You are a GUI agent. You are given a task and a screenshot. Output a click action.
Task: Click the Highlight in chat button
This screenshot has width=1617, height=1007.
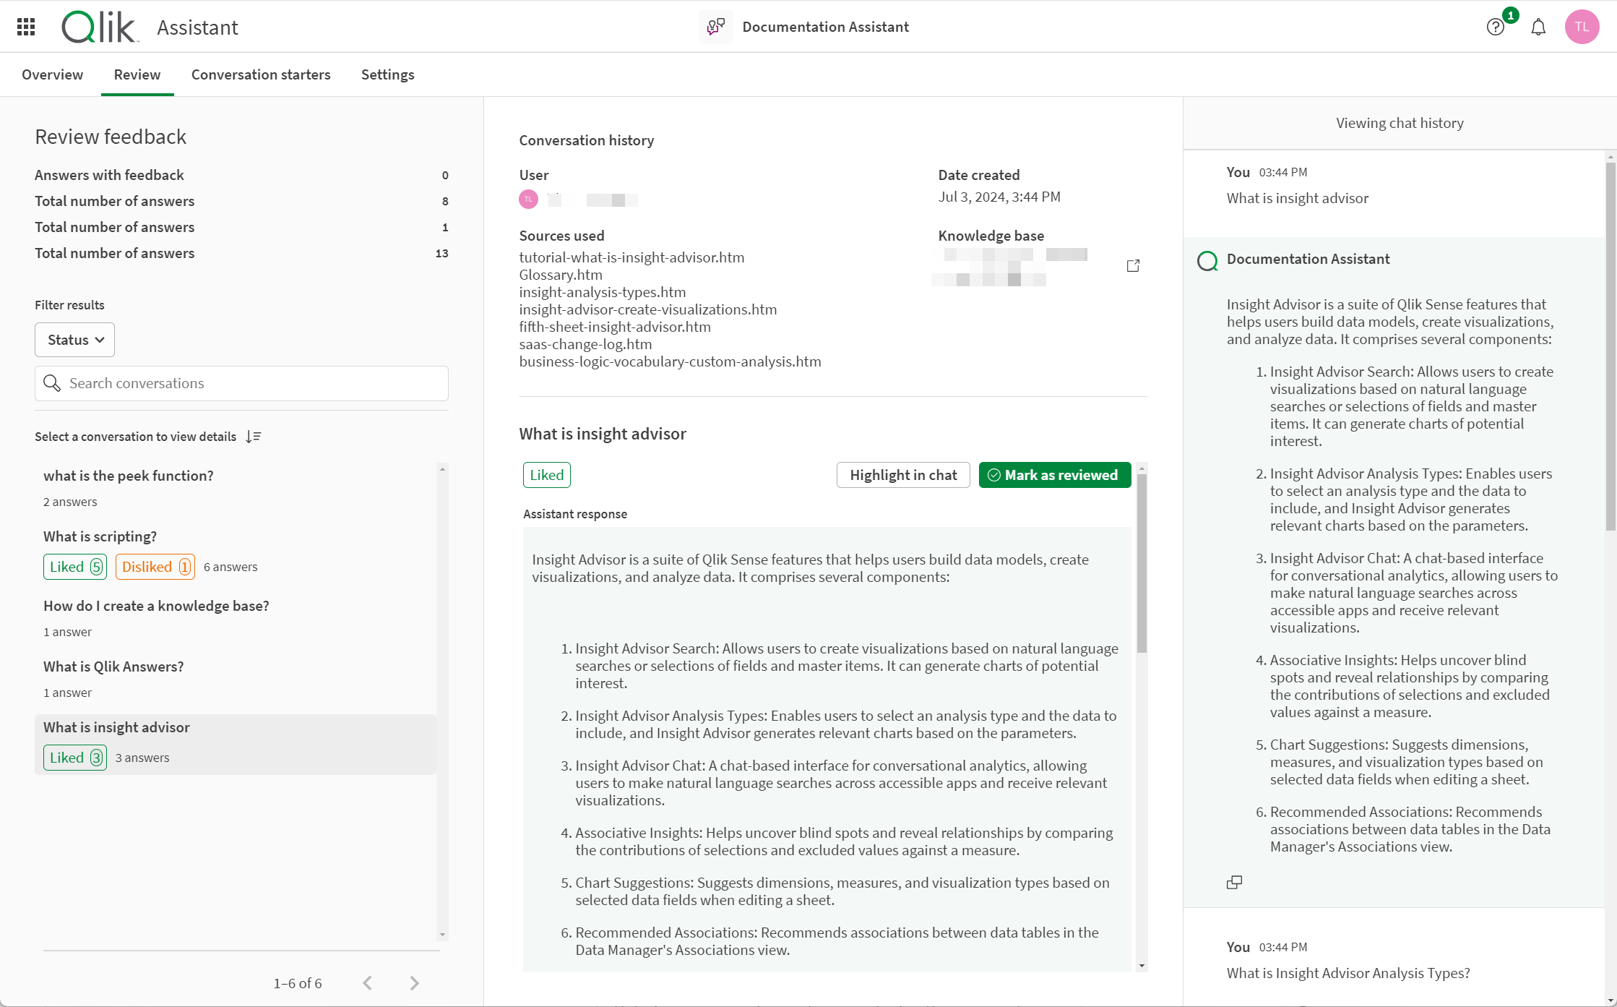coord(904,474)
